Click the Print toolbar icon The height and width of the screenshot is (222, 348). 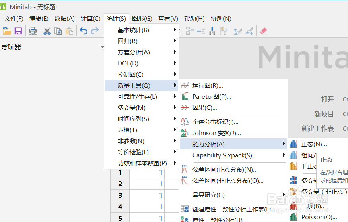coord(32,31)
